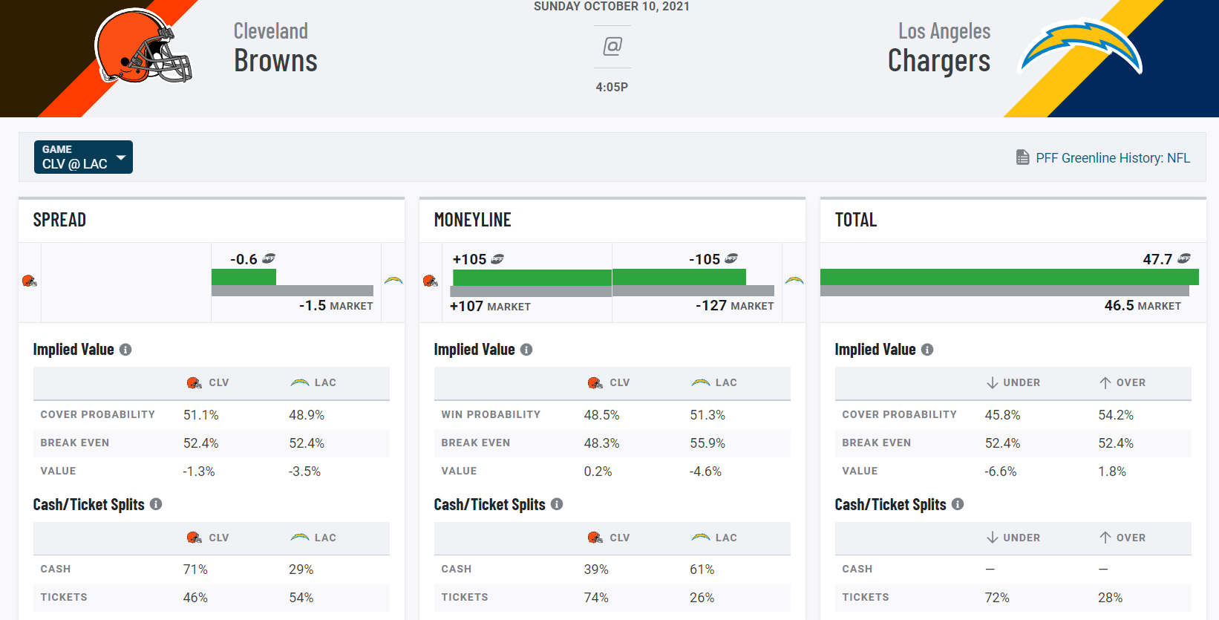Click the green Chargers moneyline -105 bar

pos(679,277)
